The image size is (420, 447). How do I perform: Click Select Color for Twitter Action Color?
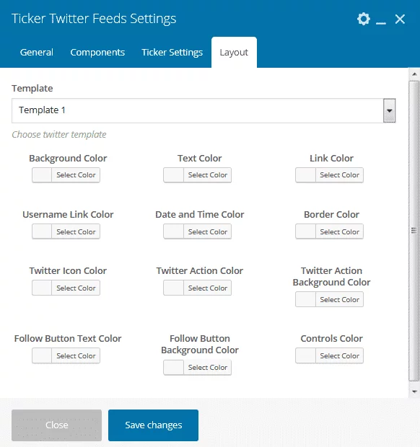(207, 288)
